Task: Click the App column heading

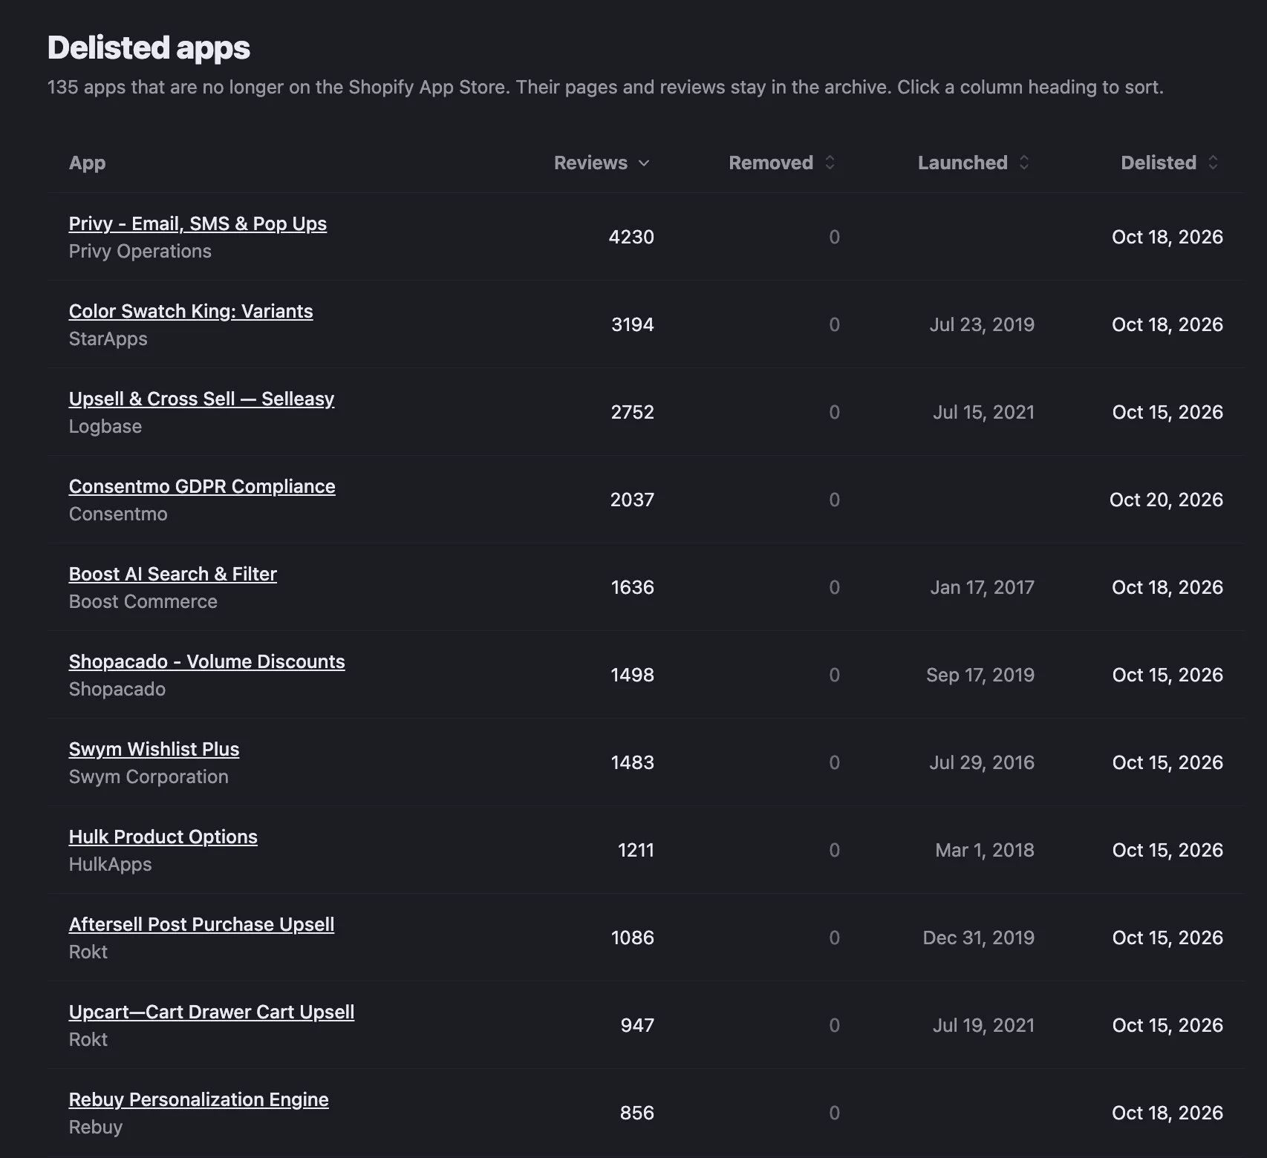Action: tap(87, 163)
